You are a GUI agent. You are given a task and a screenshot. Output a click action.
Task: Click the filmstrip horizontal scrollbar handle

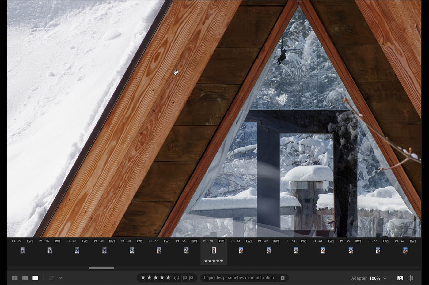(101, 268)
